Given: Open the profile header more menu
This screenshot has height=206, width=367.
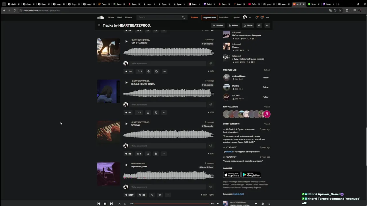Looking at the screenshot, I should (267, 25).
